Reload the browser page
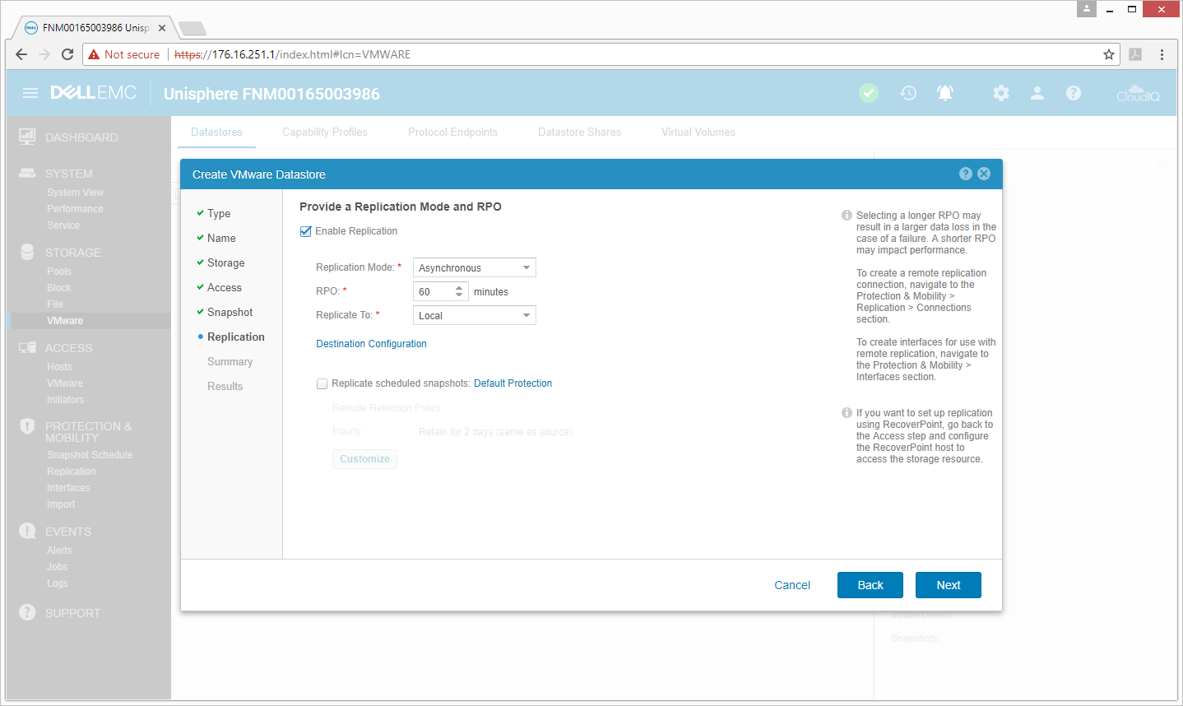This screenshot has width=1183, height=706. pos(67,54)
